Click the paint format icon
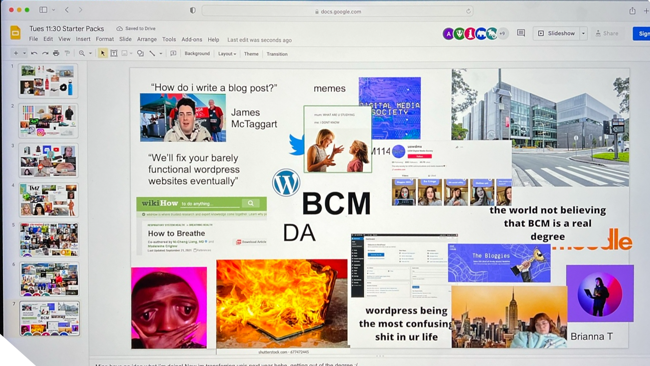The height and width of the screenshot is (366, 650). pyautogui.click(x=67, y=53)
